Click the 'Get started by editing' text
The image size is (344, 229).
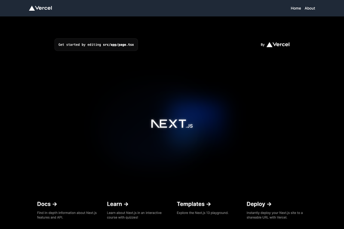tap(80, 45)
